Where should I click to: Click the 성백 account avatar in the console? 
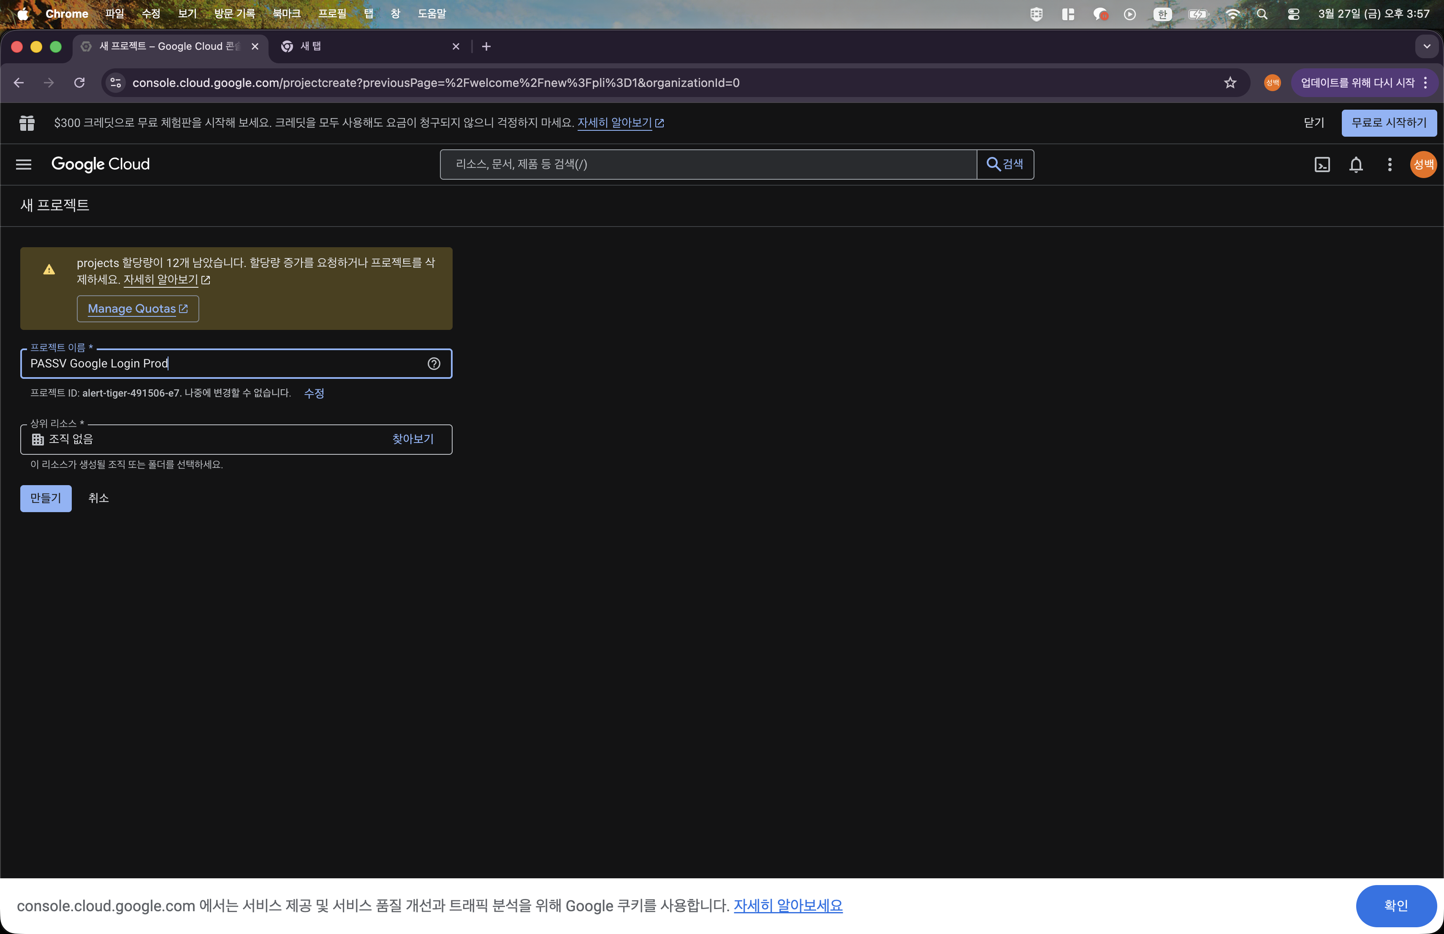point(1423,164)
